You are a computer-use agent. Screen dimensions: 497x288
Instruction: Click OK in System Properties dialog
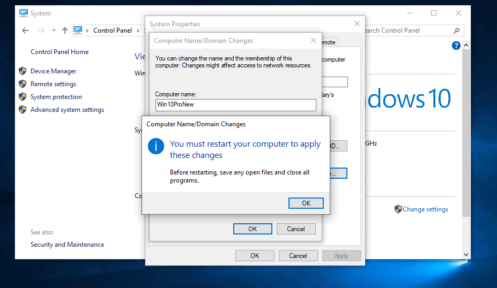point(255,256)
